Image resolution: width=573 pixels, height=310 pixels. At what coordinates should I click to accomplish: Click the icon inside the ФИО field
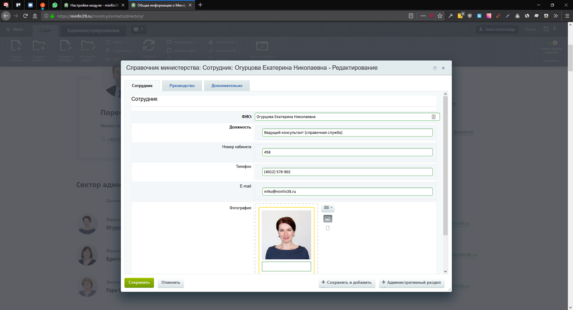click(434, 117)
